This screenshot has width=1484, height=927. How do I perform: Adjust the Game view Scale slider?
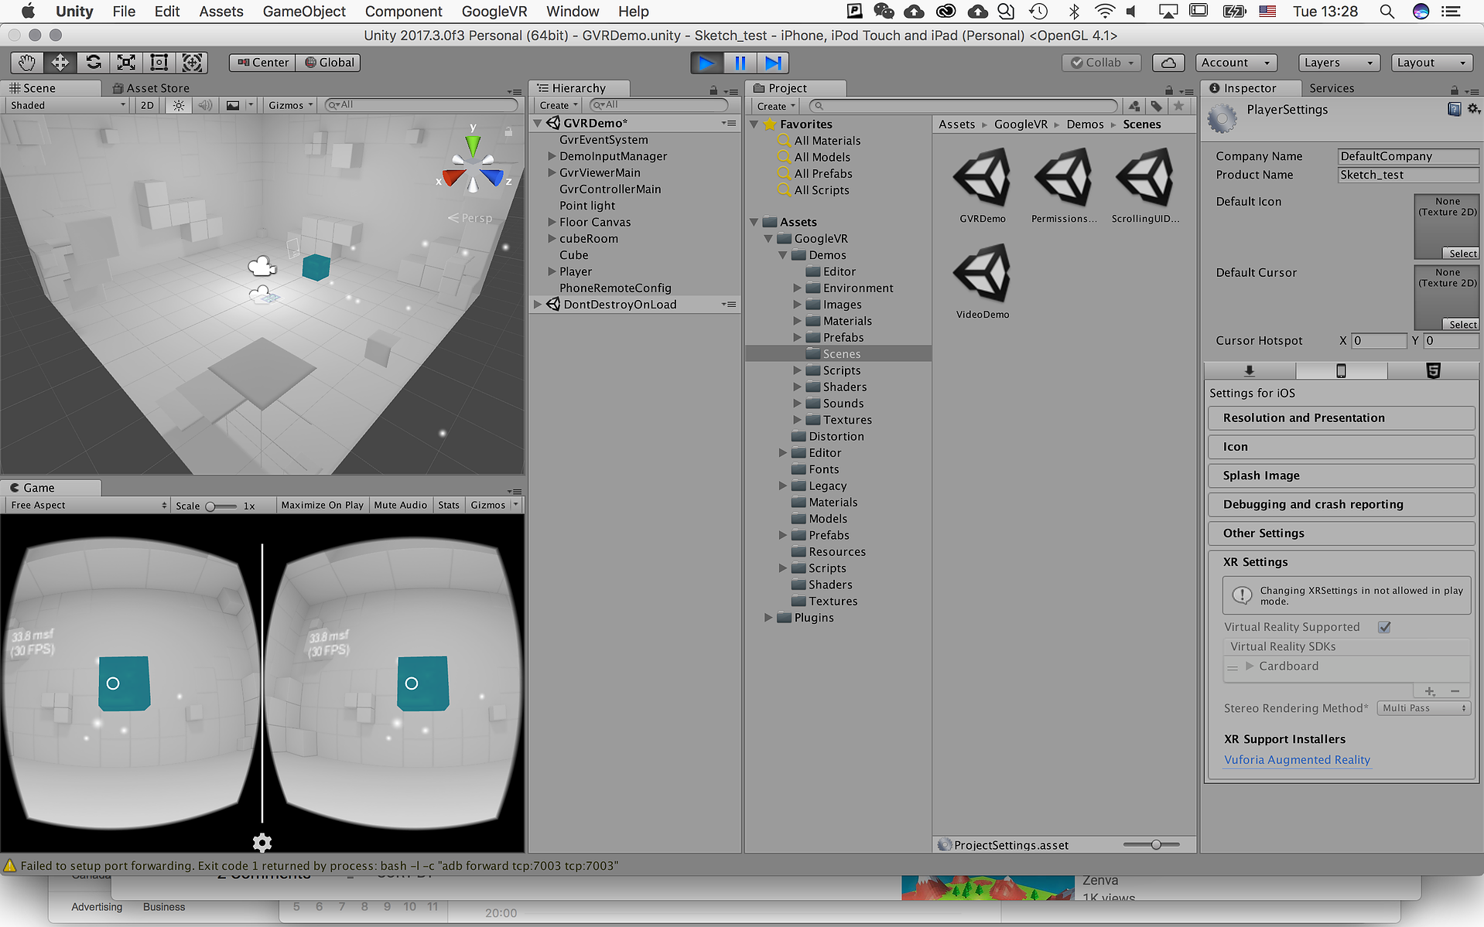click(221, 506)
